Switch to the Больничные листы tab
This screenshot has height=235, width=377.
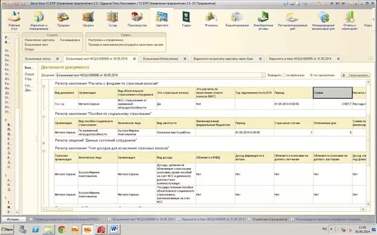coord(37,59)
